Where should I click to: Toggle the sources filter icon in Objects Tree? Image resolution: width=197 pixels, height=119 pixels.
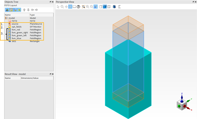pyautogui.click(x=15, y=10)
